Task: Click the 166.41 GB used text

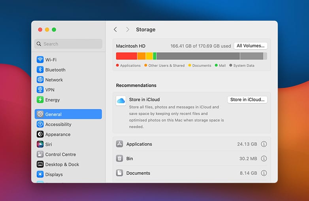Action: click(x=201, y=46)
